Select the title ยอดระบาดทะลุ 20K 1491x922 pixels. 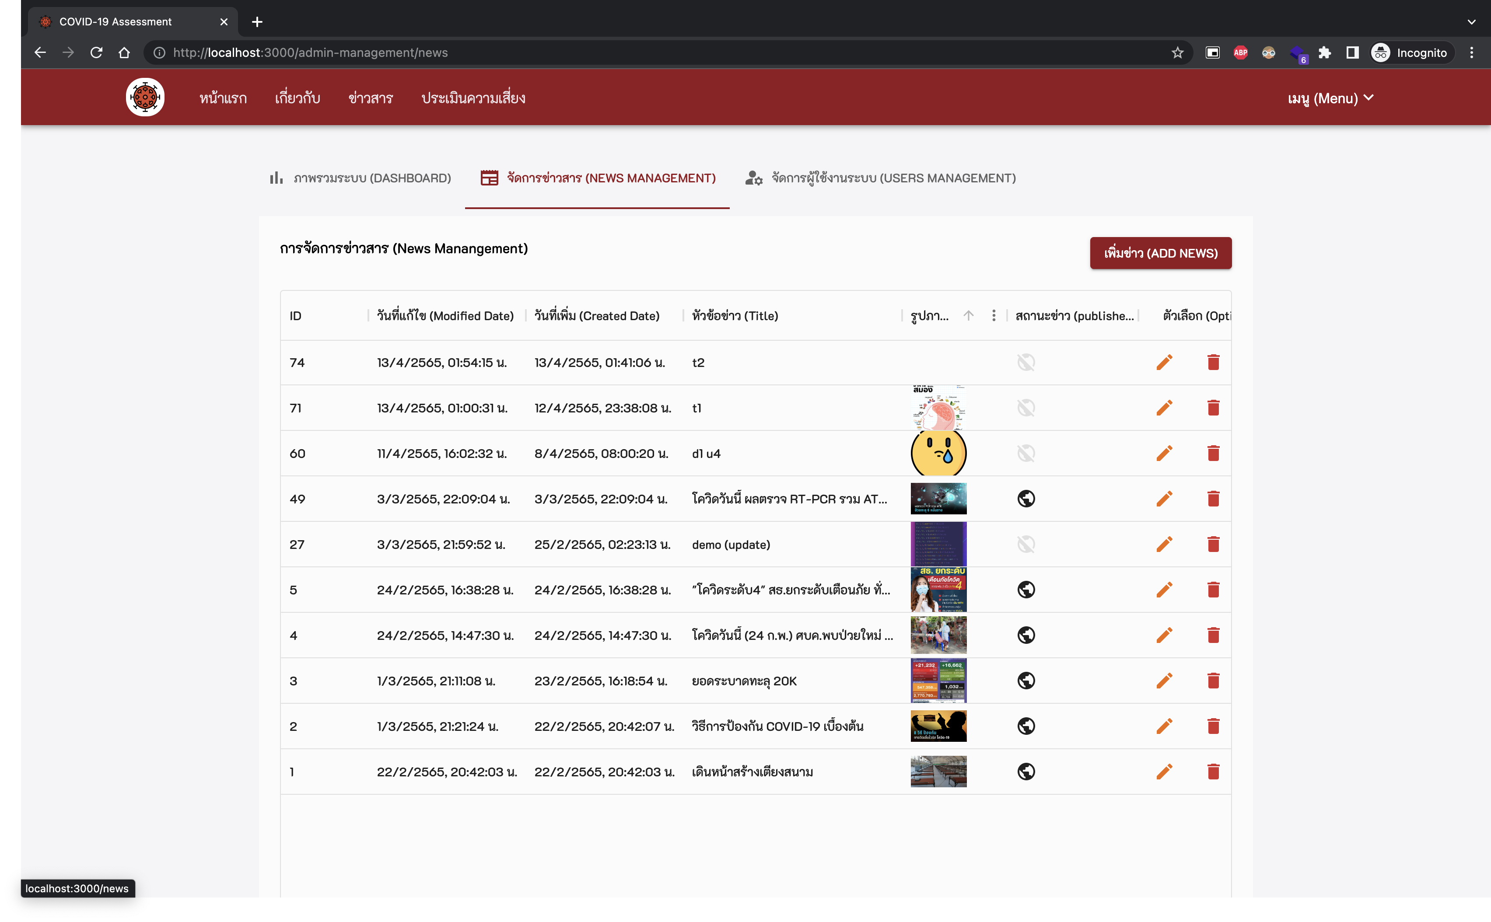tap(744, 681)
